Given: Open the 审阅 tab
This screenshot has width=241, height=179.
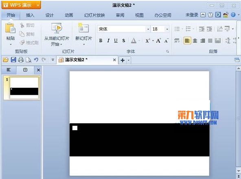Looking at the screenshot, I should tap(120, 15).
